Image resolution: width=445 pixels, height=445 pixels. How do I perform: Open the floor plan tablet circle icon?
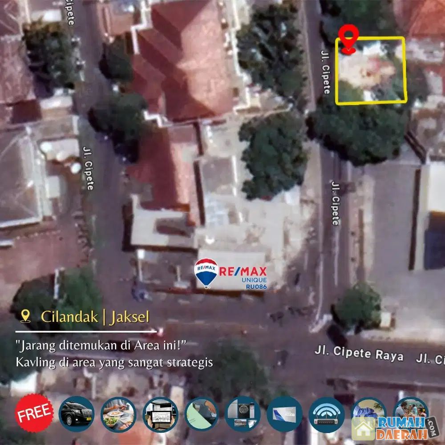[160, 414]
